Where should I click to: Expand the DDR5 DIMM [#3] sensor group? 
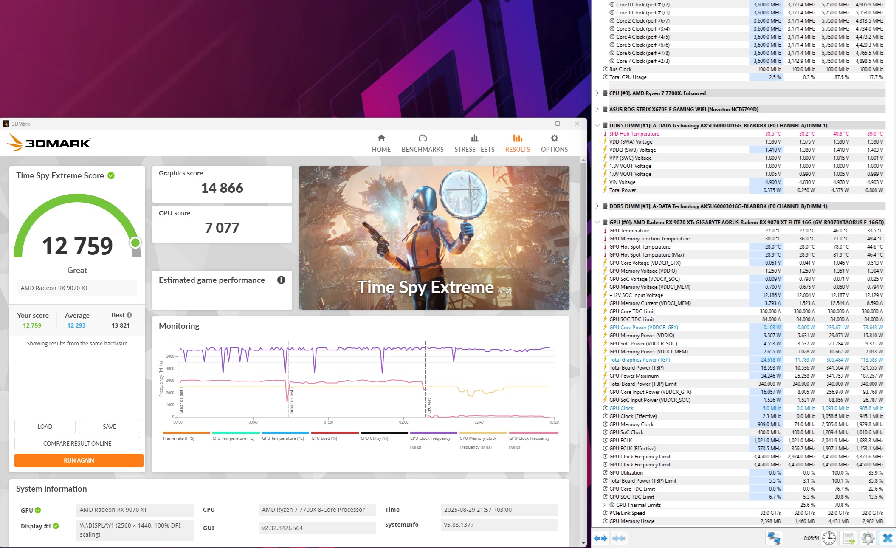pyautogui.click(x=597, y=206)
